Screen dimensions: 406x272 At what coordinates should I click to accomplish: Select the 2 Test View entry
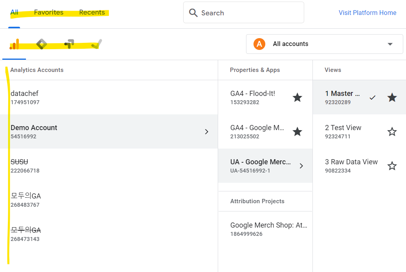(359, 132)
